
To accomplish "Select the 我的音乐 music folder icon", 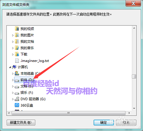I will click(x=17, y=48).
